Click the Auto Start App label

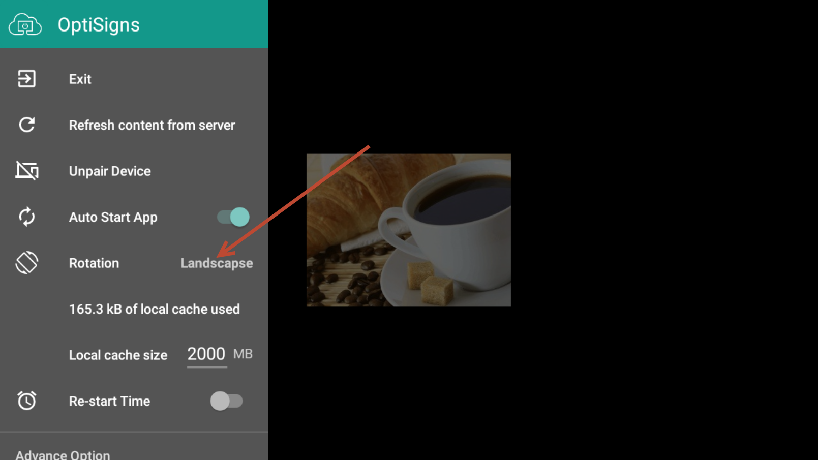click(x=113, y=218)
